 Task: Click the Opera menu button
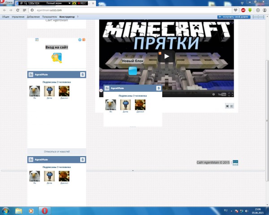coord(6,2)
